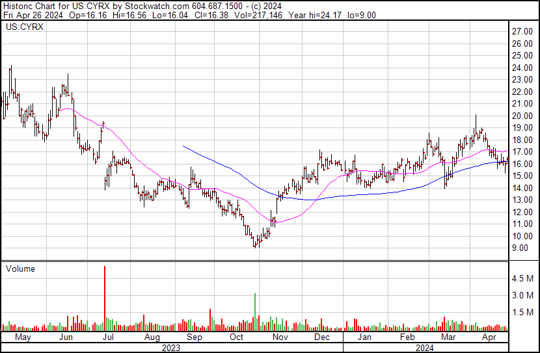Click the May month label on the time axis

point(23,337)
